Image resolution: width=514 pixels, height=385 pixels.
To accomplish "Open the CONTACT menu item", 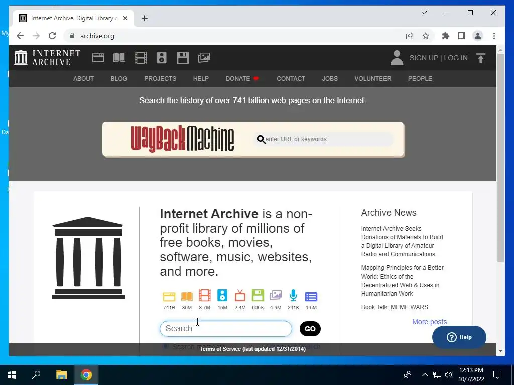I will point(291,79).
